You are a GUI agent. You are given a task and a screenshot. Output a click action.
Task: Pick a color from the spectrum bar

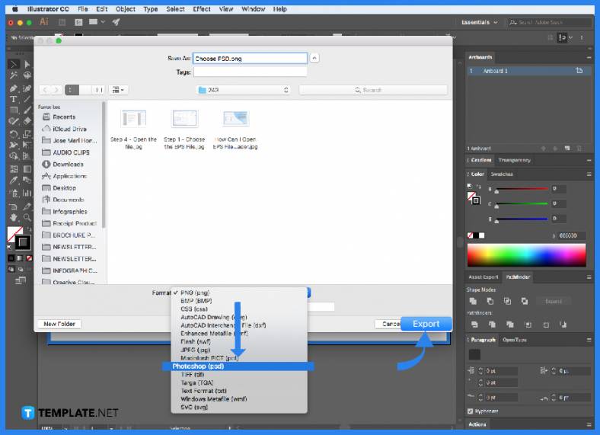pyautogui.click(x=526, y=255)
